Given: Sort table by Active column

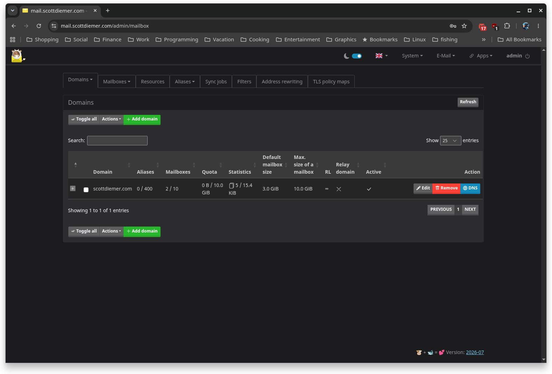Looking at the screenshot, I should point(377,165).
